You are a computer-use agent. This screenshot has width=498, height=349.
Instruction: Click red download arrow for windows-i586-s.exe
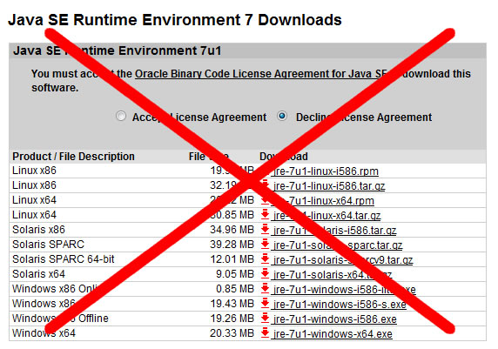[x=265, y=303]
